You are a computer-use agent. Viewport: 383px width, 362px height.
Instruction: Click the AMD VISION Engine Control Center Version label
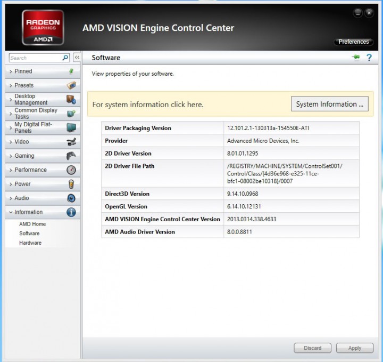click(162, 219)
